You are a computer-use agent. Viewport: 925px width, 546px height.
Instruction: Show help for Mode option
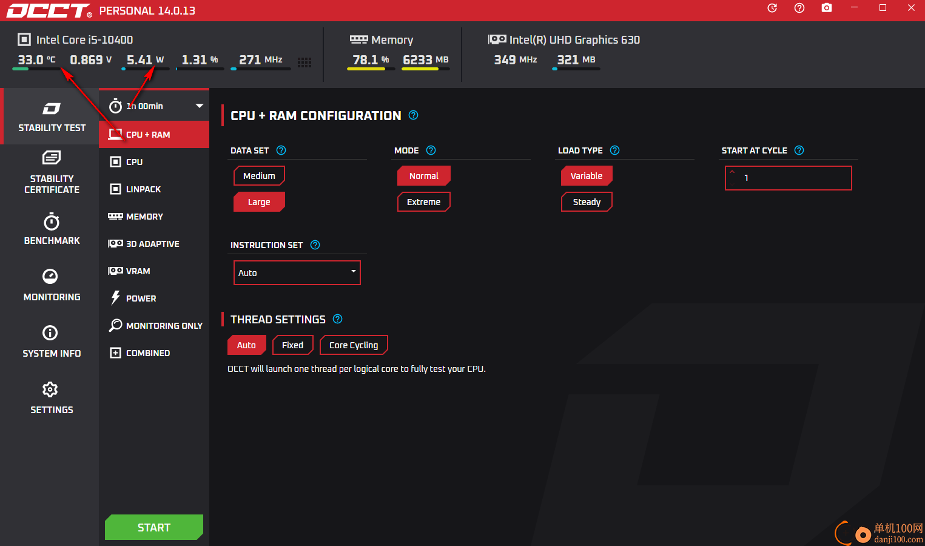point(431,150)
